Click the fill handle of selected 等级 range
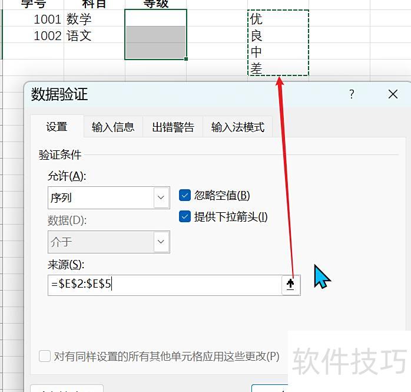The width and height of the screenshot is (411, 392). 186,59
